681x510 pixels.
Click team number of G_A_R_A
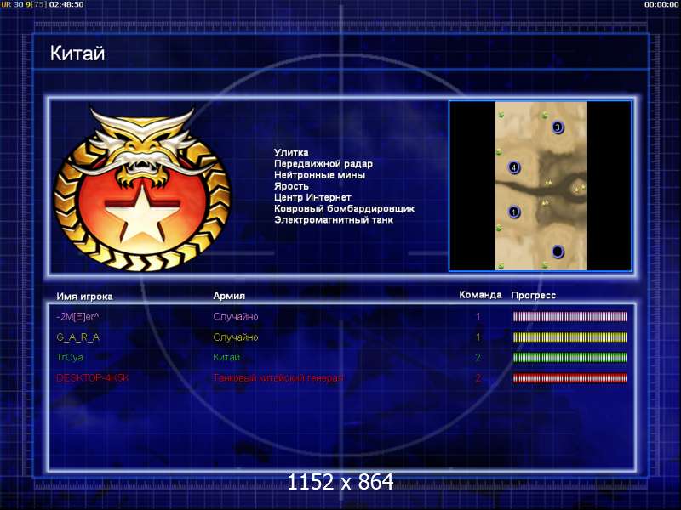click(478, 337)
